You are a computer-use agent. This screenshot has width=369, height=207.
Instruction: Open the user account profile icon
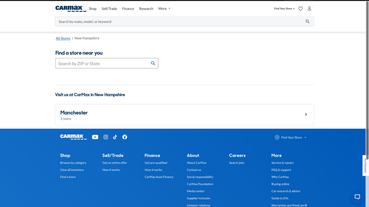309,9
